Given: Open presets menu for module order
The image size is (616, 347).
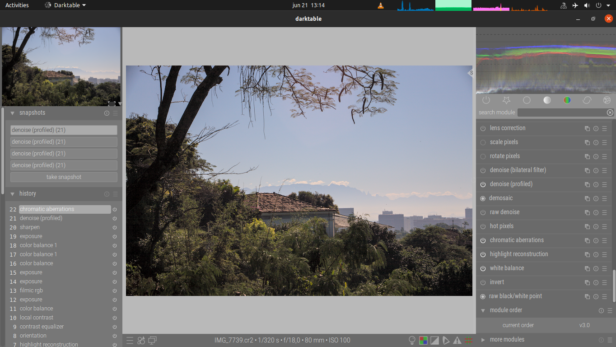Looking at the screenshot, I should [x=610, y=310].
